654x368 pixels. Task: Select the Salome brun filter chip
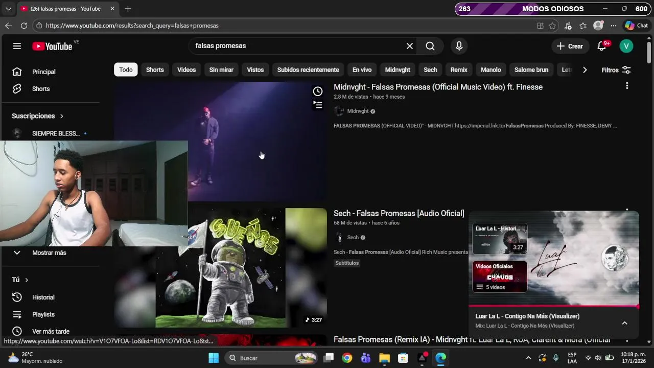click(x=531, y=70)
